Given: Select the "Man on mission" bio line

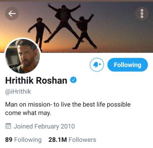Looking at the screenshot, I should pyautogui.click(x=68, y=105).
